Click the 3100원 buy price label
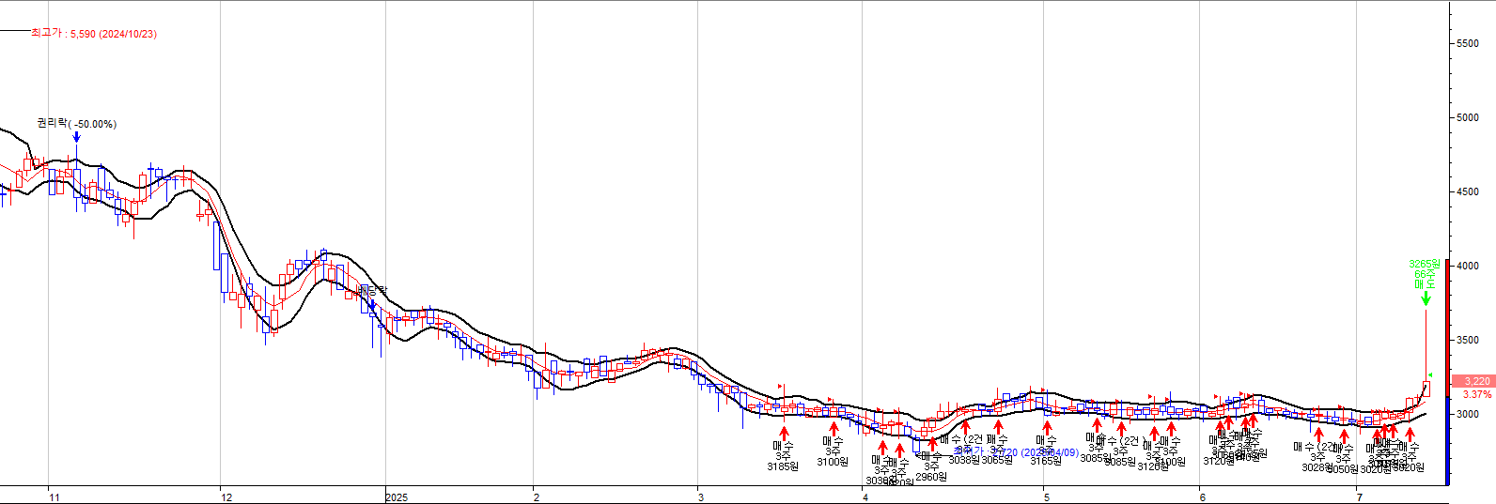 point(833,462)
